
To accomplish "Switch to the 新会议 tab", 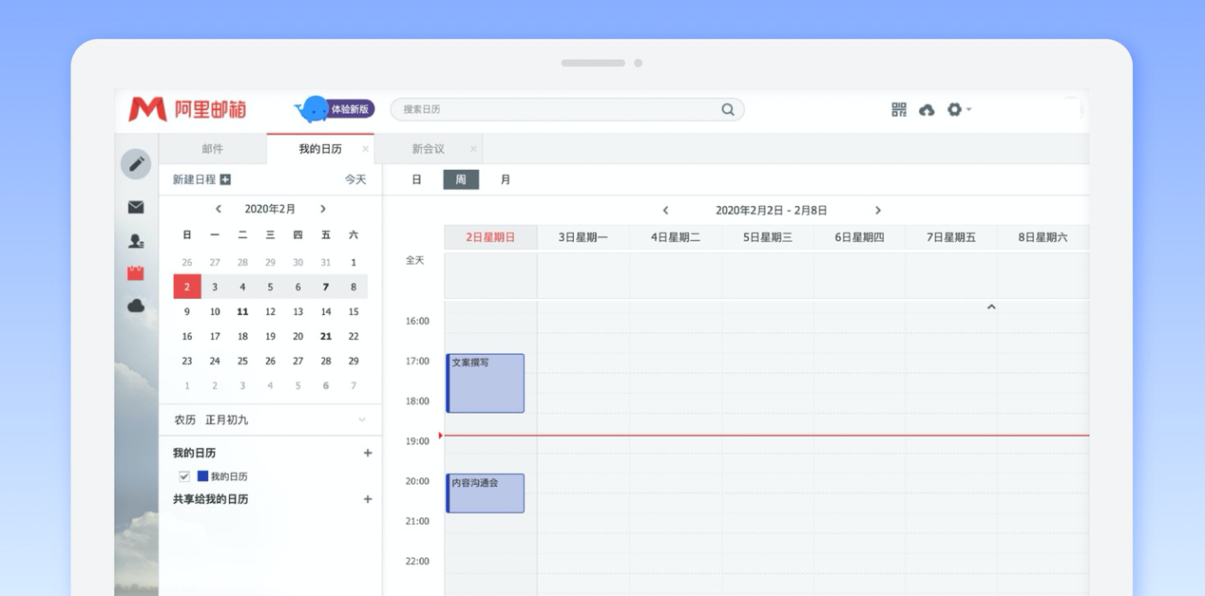I will click(x=429, y=149).
